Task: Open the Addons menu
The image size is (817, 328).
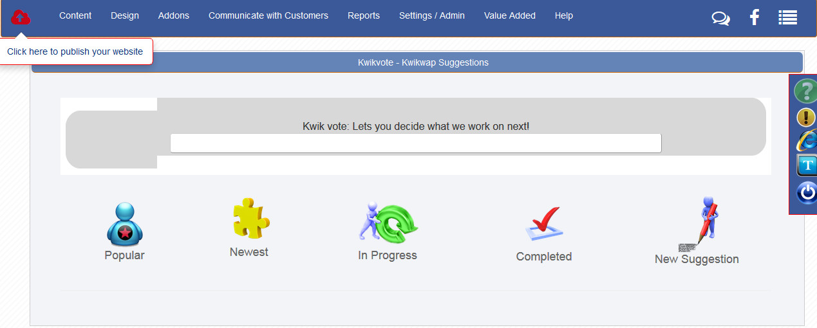Action: coord(174,15)
